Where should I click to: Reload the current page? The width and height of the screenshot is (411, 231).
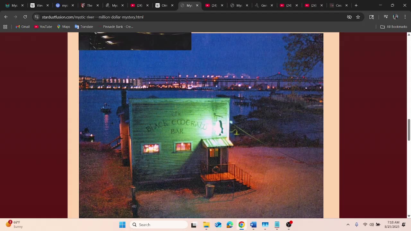coord(25,17)
